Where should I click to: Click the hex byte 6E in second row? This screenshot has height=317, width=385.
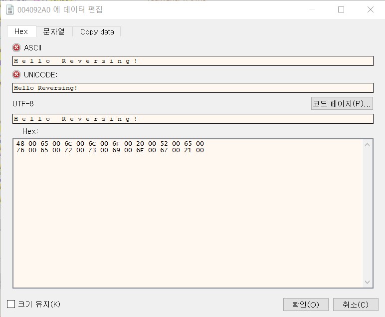pyautogui.click(x=140, y=150)
